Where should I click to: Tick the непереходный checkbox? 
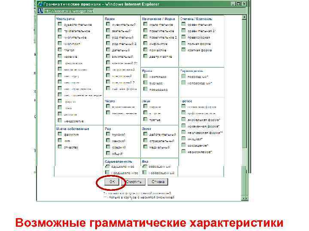tap(184, 83)
